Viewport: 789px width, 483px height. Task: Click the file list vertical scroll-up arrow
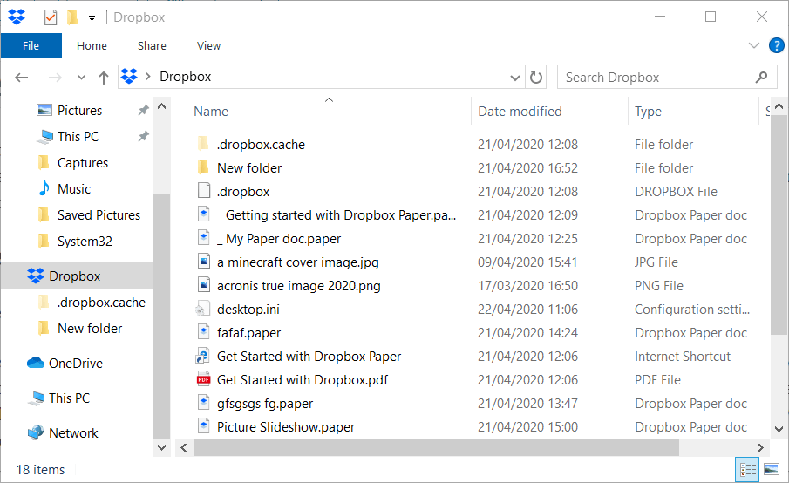[x=779, y=106]
